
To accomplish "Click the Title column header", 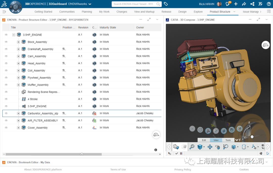I will click(x=36, y=27).
